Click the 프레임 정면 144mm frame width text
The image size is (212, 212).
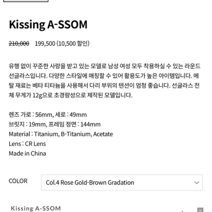tap(74, 124)
